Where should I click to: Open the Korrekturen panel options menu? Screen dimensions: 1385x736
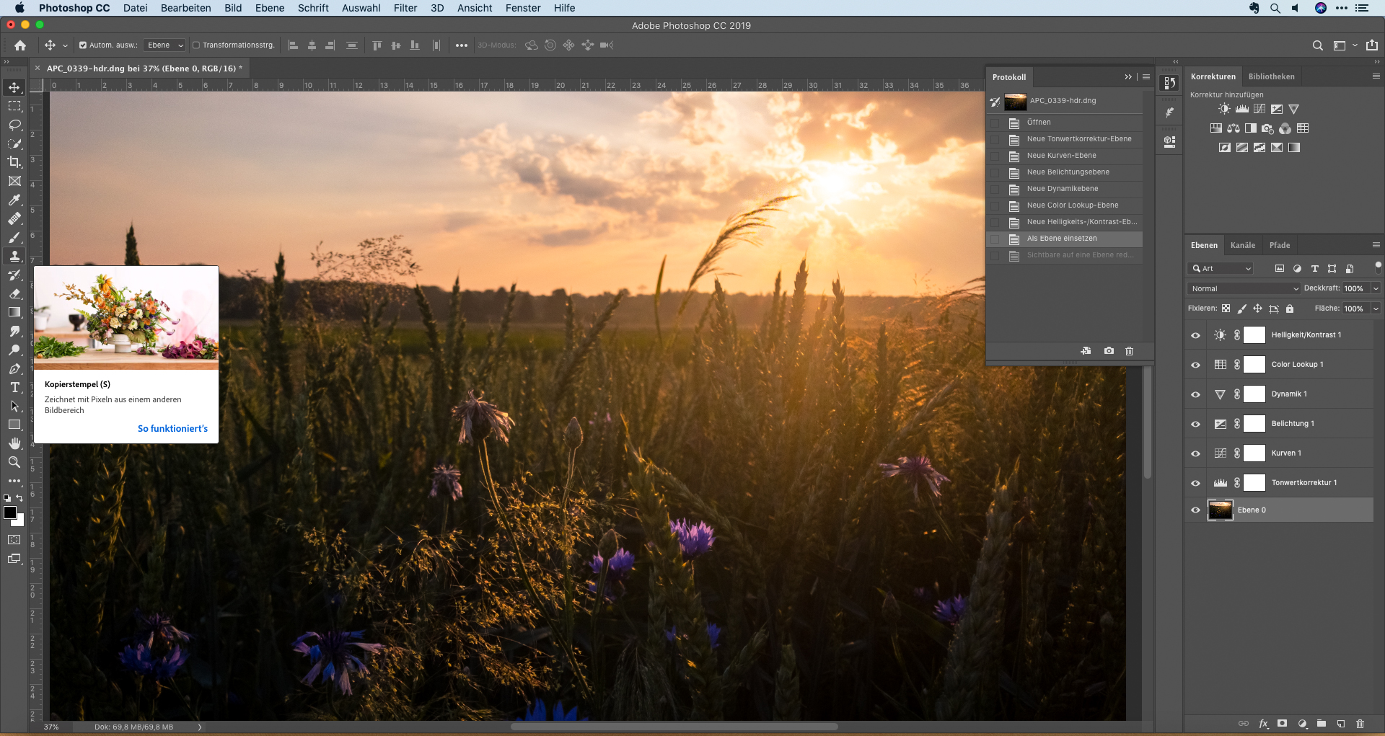pyautogui.click(x=1376, y=76)
